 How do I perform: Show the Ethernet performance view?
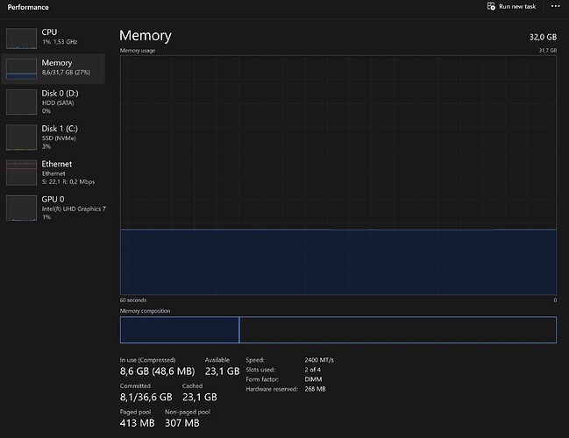tap(53, 173)
